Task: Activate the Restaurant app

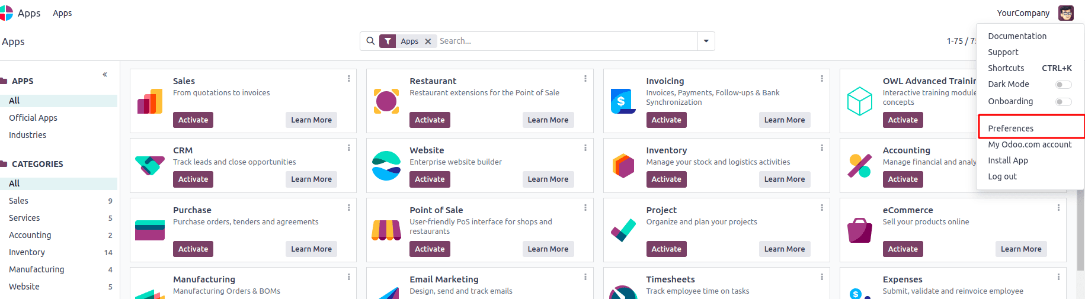Action: point(430,120)
